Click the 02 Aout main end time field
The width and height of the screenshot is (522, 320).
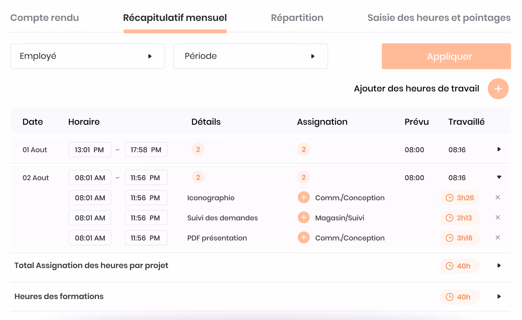coord(146,178)
